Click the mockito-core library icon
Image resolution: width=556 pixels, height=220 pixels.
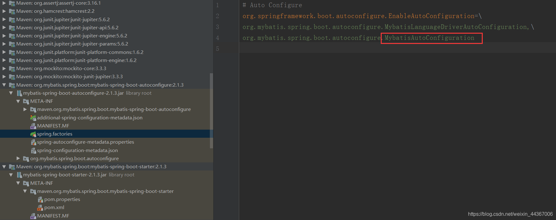click(12, 69)
